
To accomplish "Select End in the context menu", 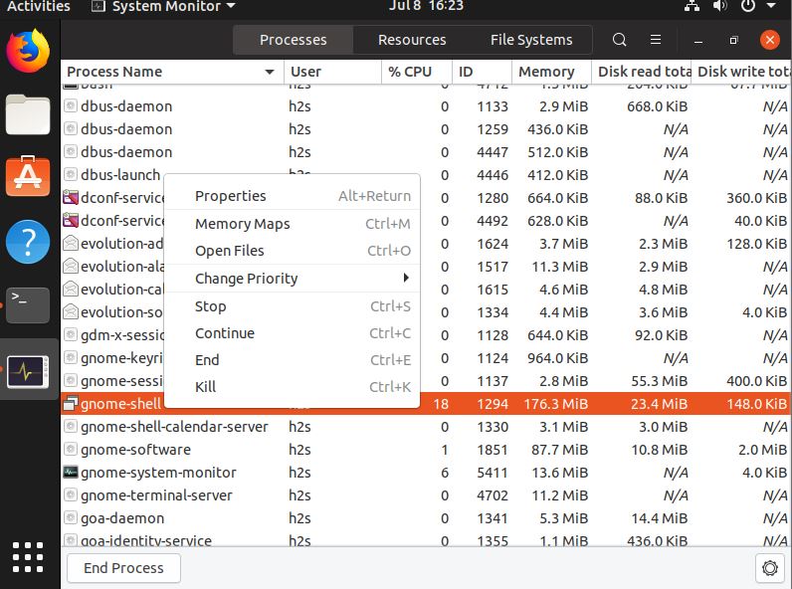I will pyautogui.click(x=293, y=360).
